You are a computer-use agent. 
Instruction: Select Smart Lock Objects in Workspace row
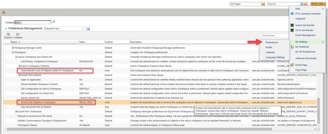pos(38,103)
